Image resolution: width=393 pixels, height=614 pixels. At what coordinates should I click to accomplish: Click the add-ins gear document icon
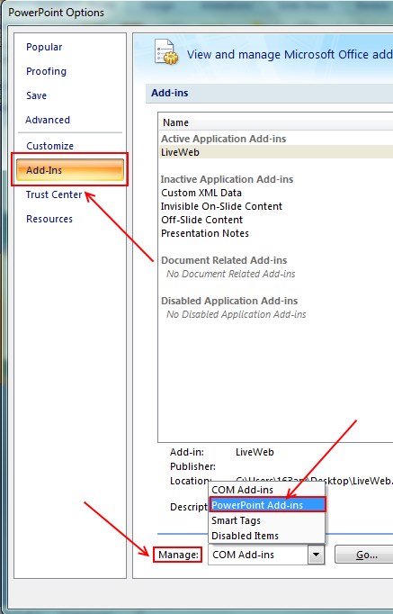click(x=166, y=51)
